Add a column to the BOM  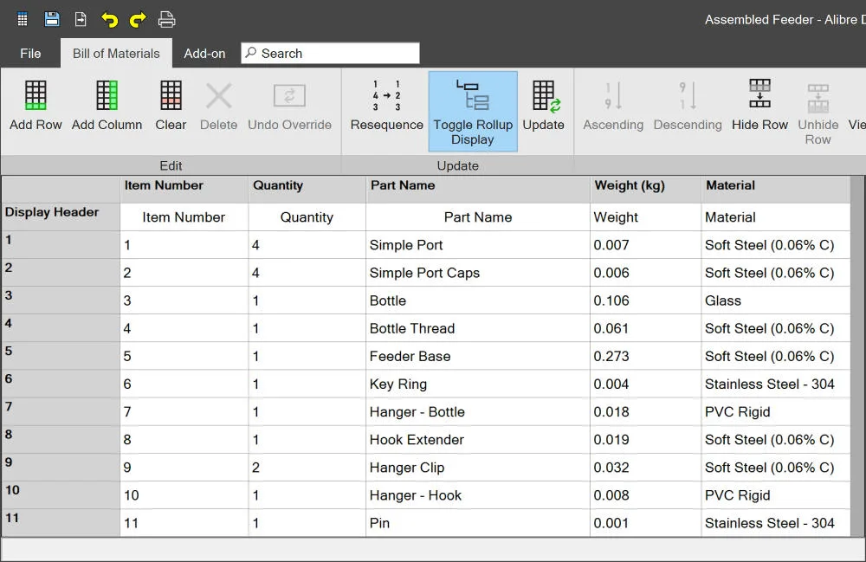pos(107,106)
